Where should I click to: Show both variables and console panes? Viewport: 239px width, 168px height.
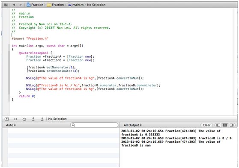point(225,125)
